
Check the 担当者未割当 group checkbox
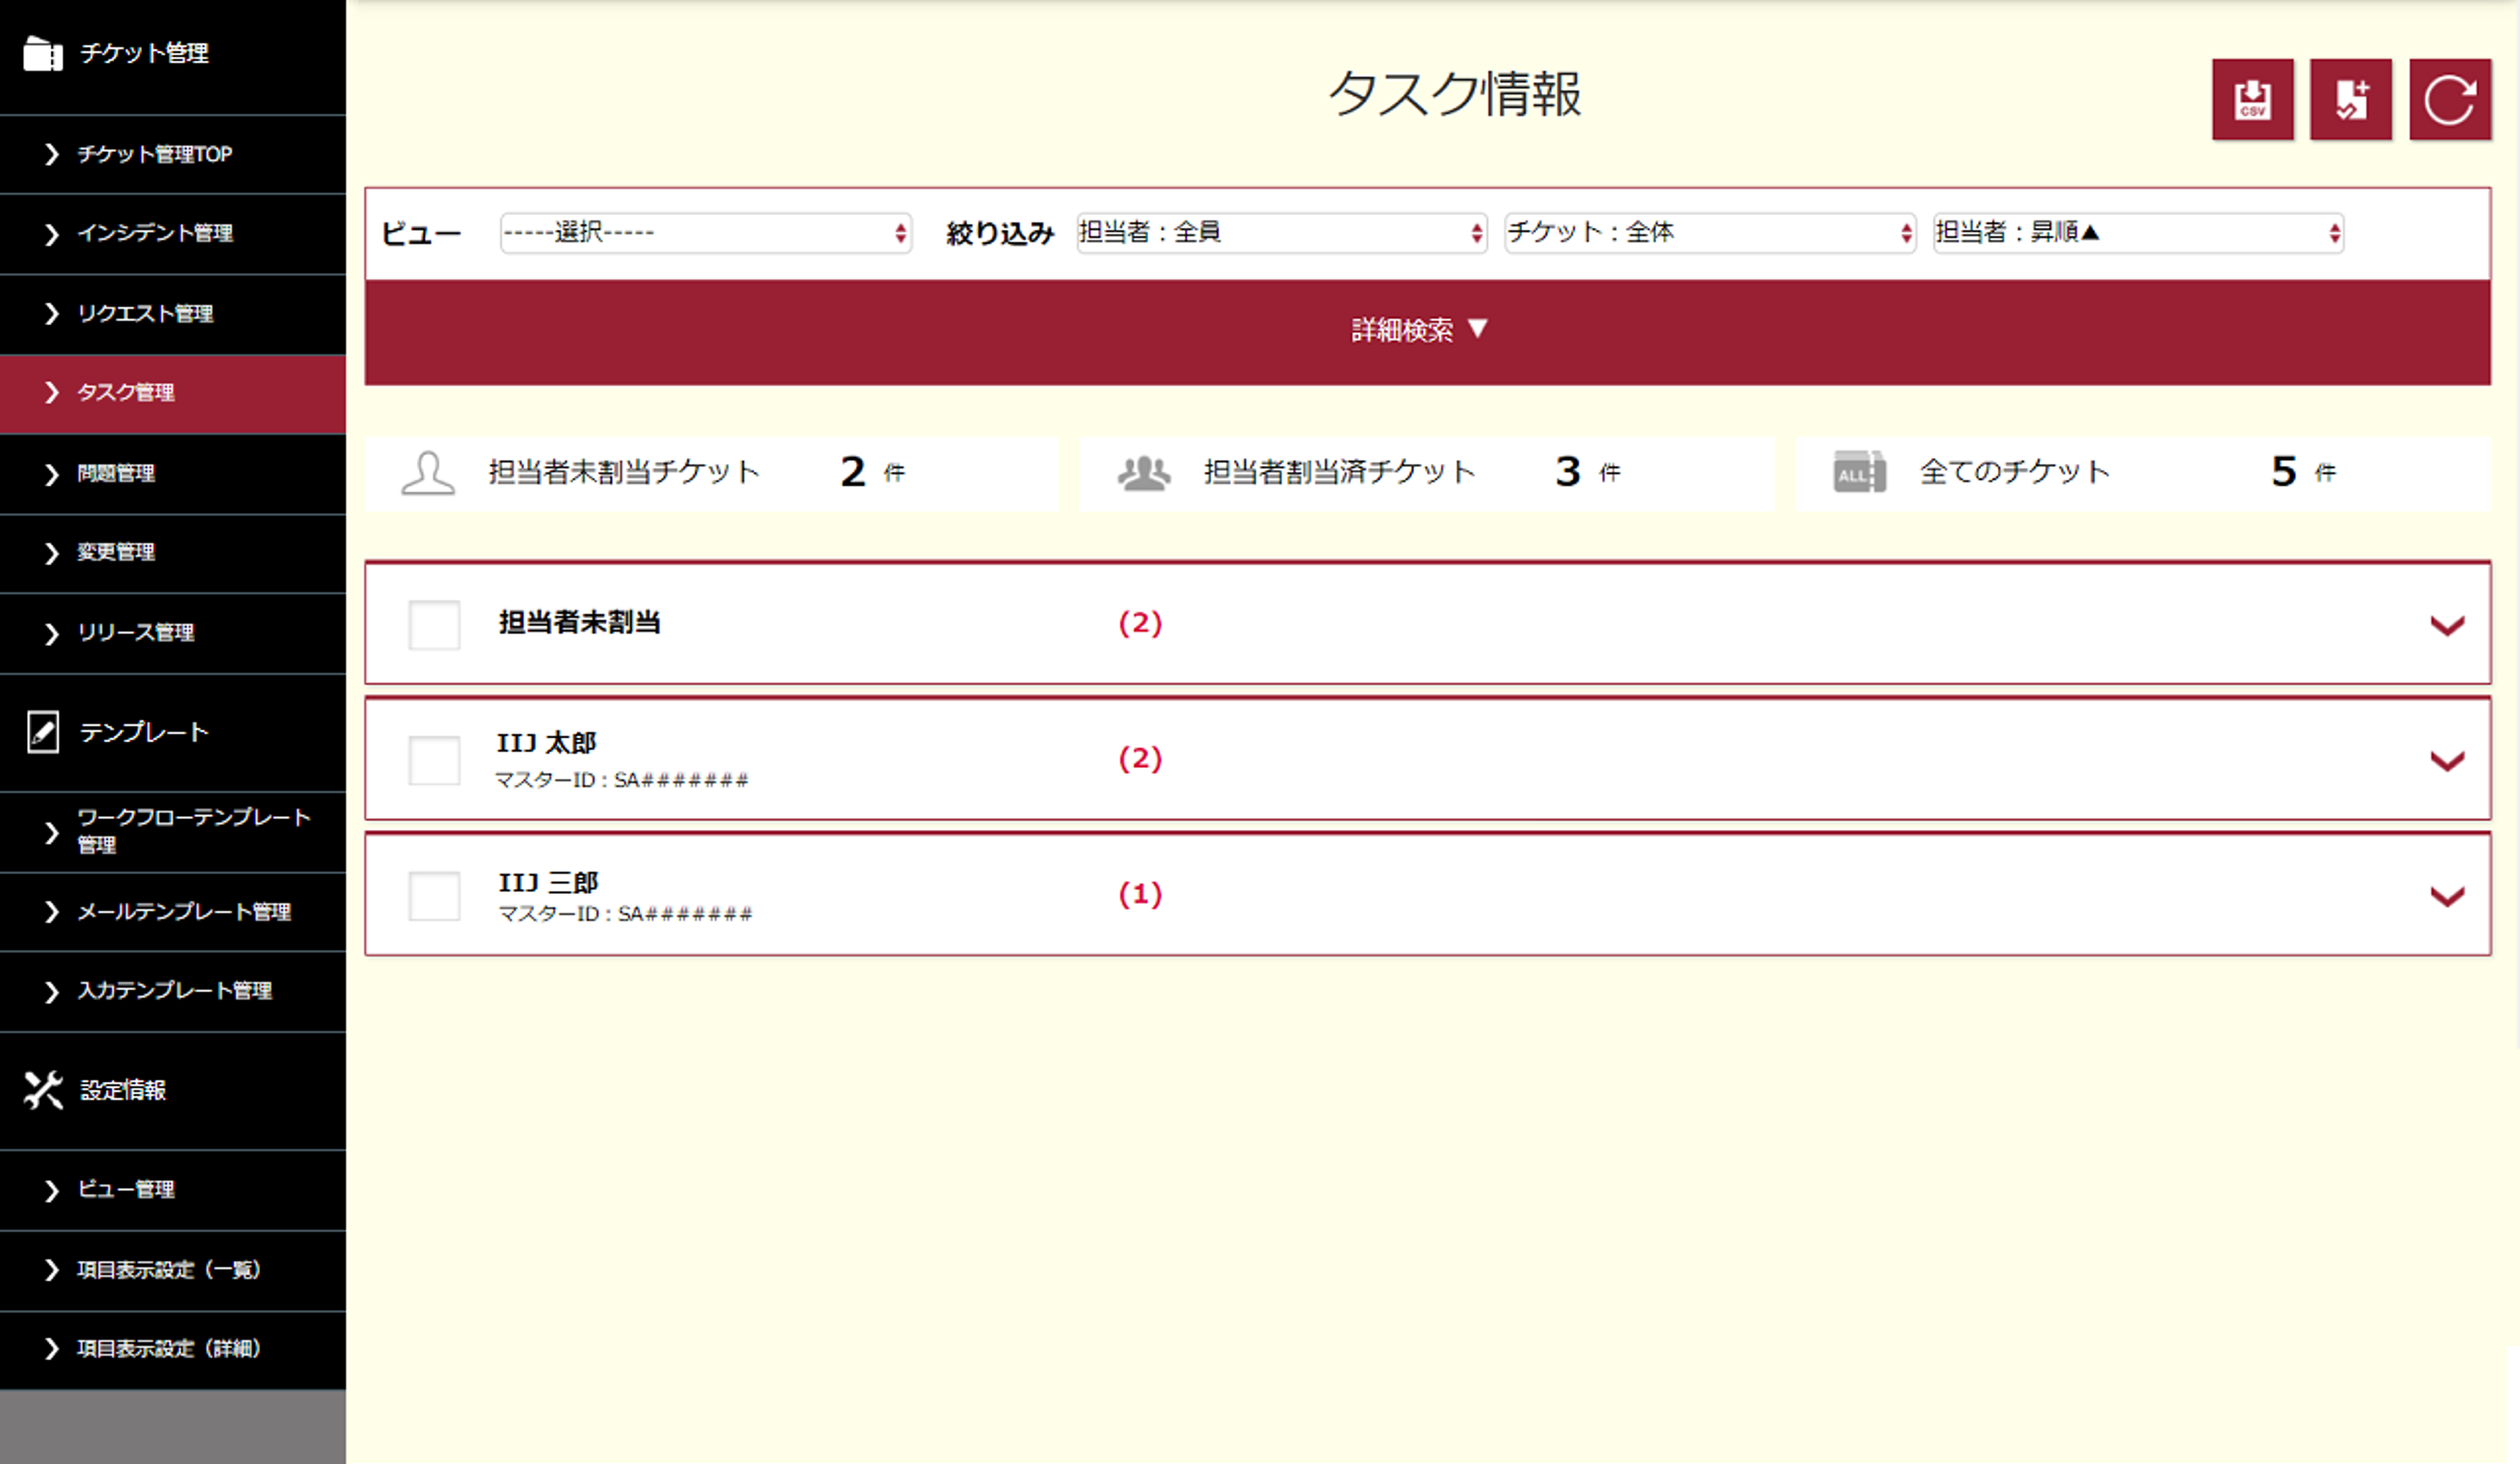point(434,625)
